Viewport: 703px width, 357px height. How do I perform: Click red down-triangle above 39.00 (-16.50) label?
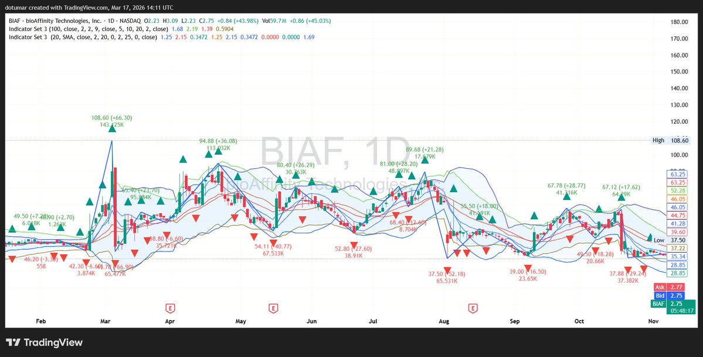coord(528,268)
